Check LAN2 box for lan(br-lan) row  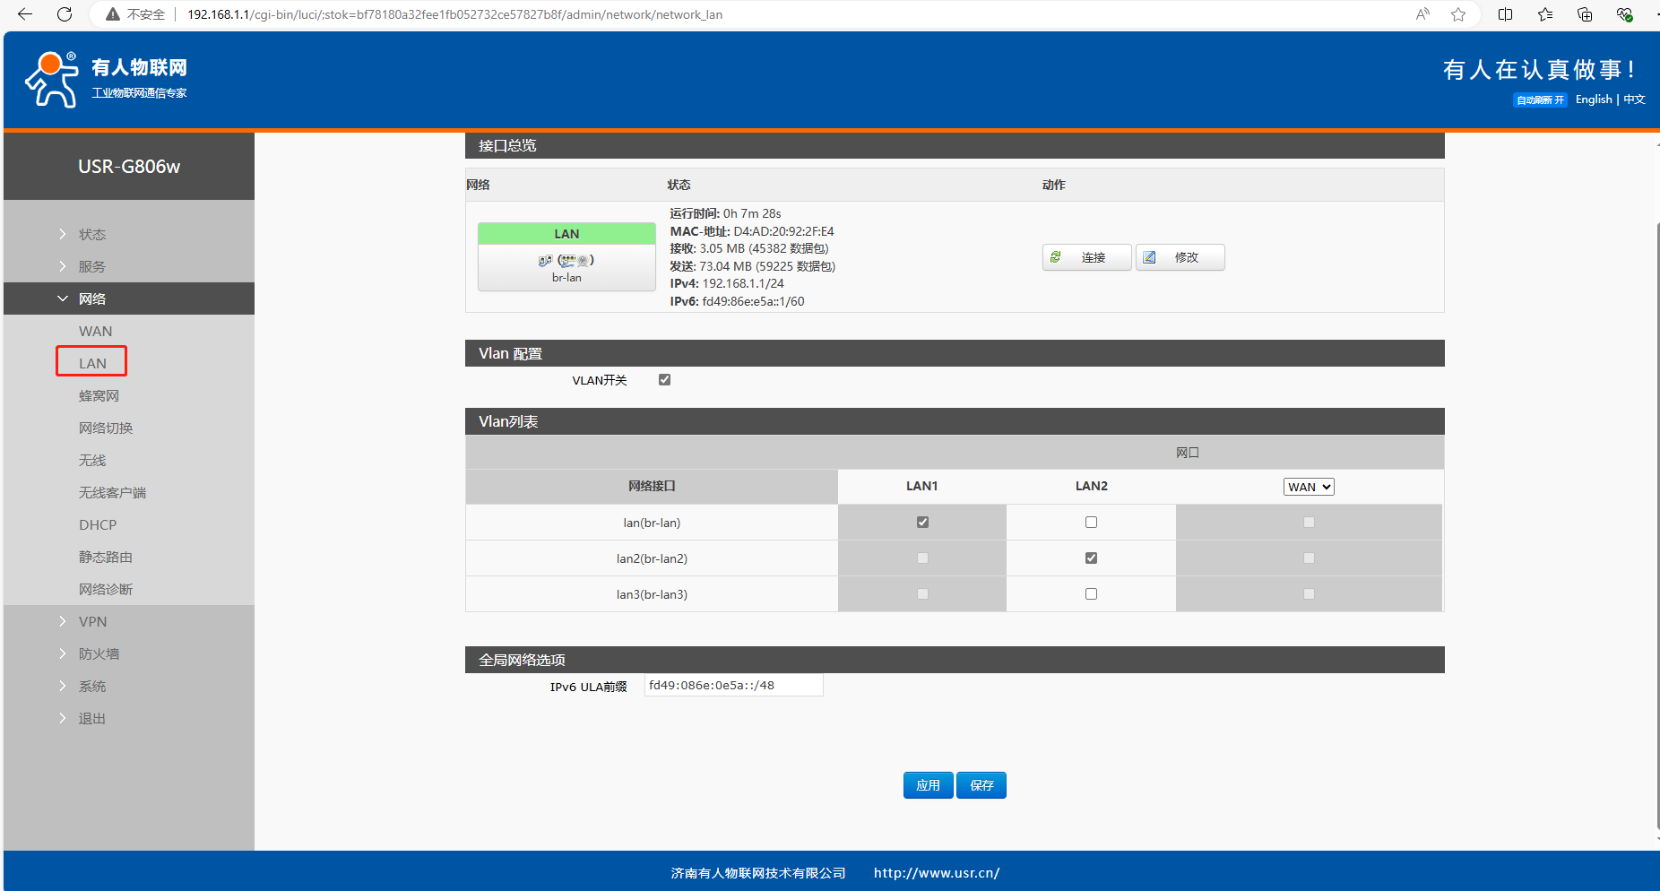pos(1091,523)
